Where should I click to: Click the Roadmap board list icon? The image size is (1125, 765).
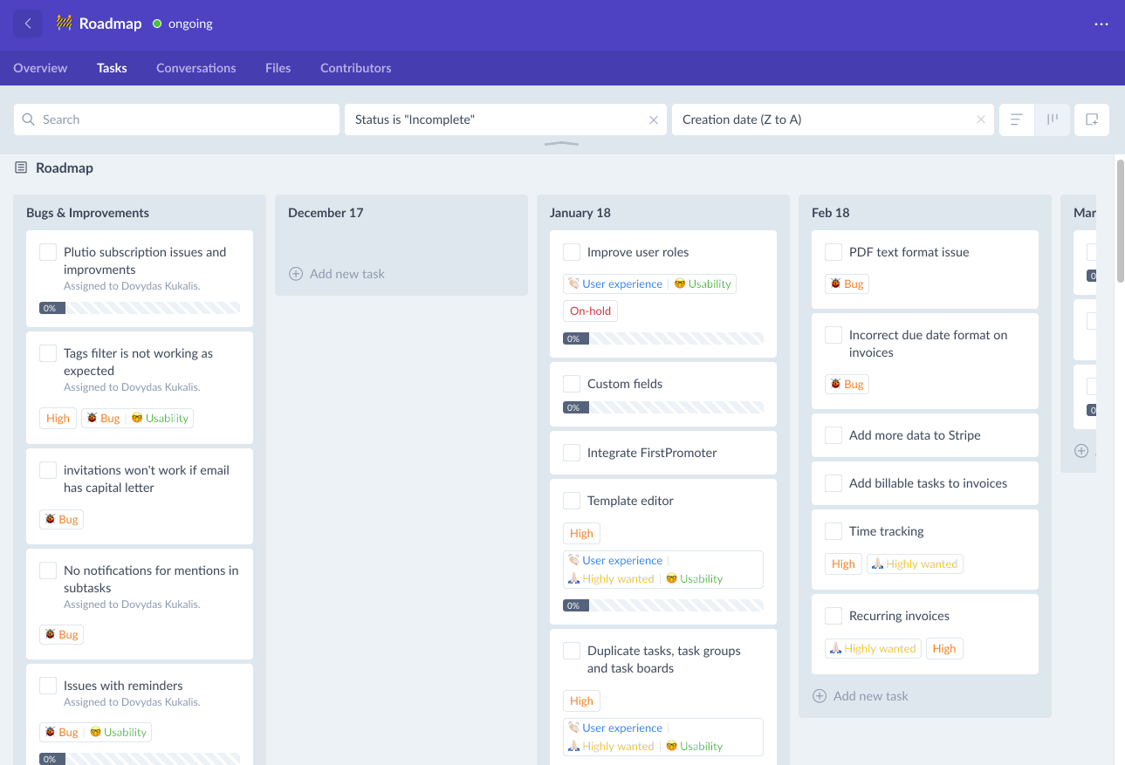click(19, 167)
